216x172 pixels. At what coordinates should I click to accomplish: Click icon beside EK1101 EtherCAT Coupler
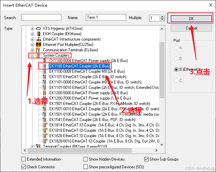tap(44, 77)
